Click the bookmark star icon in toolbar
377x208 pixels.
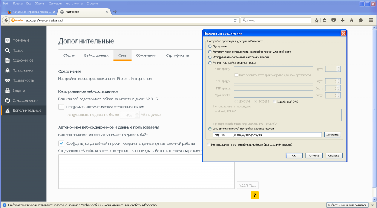click(316, 20)
